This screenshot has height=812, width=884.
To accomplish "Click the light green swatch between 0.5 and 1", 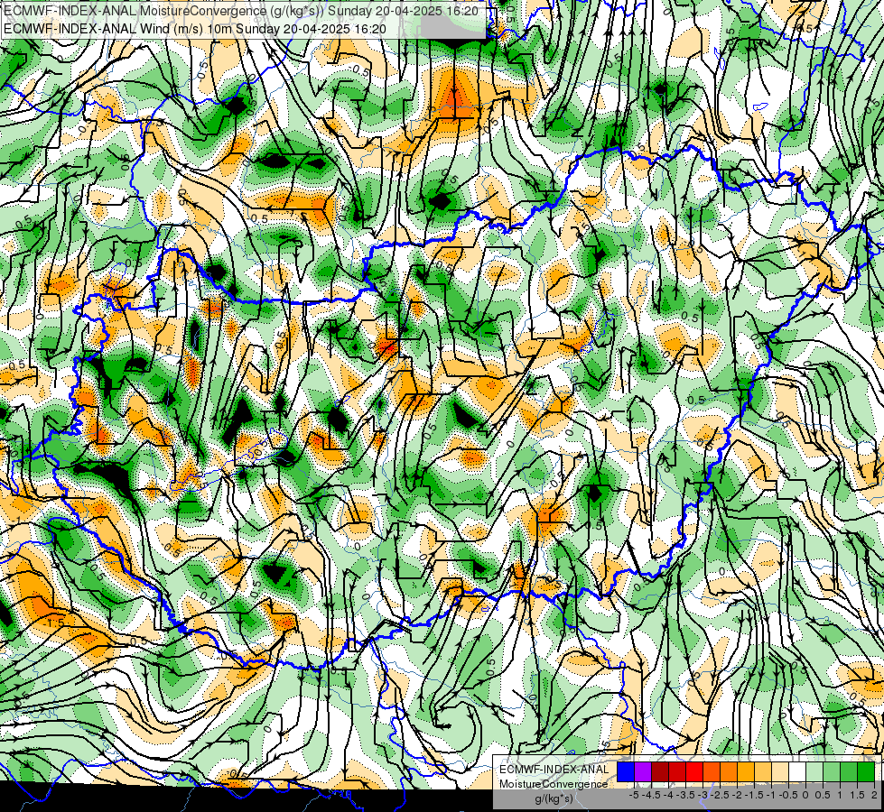I will coord(832,772).
